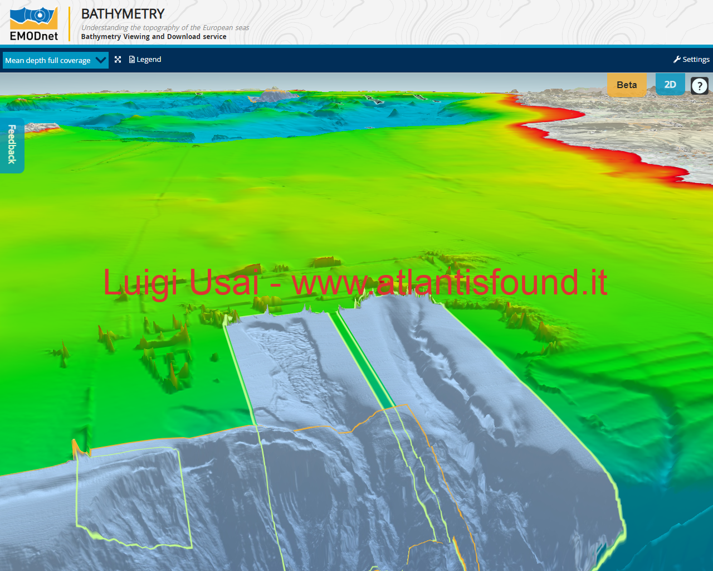Open the EMODnet logo home link
Image resolution: width=713 pixels, height=571 pixels.
pyautogui.click(x=34, y=24)
